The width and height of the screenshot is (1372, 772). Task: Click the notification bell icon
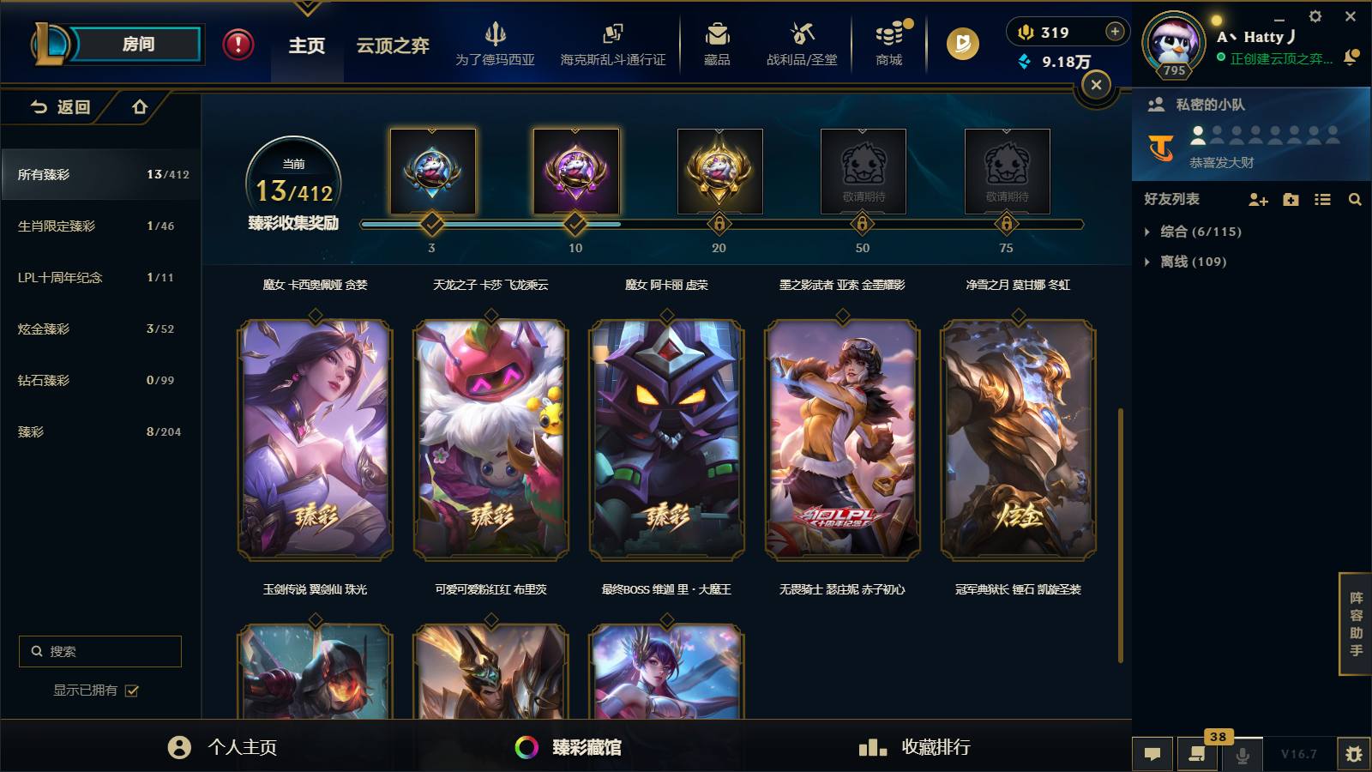(1351, 57)
